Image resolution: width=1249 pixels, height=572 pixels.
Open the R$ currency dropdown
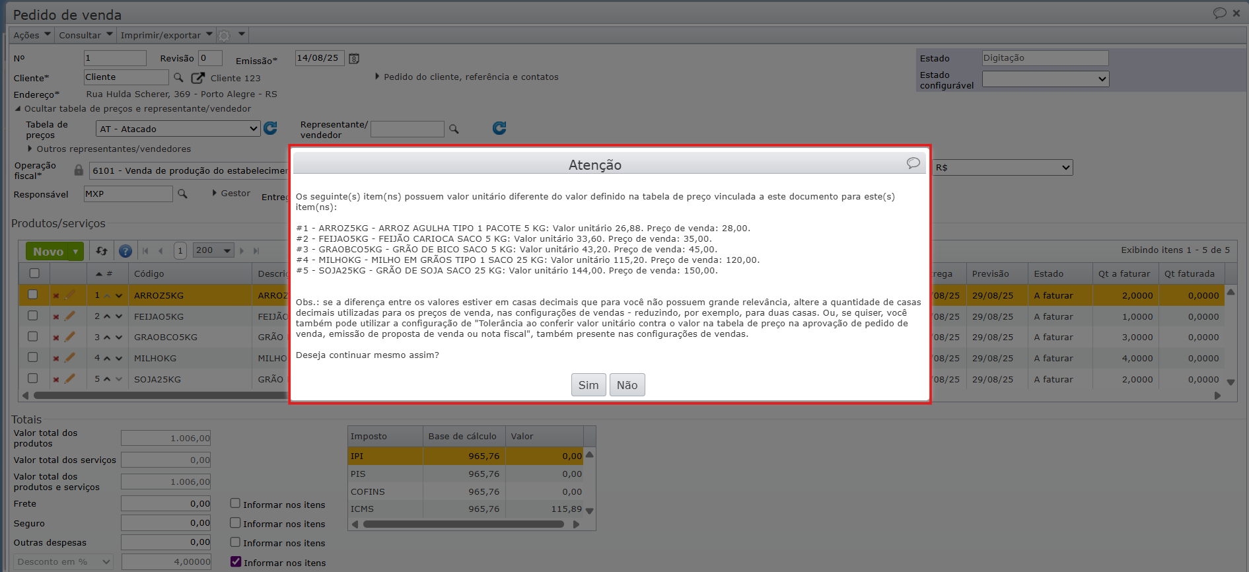1003,168
